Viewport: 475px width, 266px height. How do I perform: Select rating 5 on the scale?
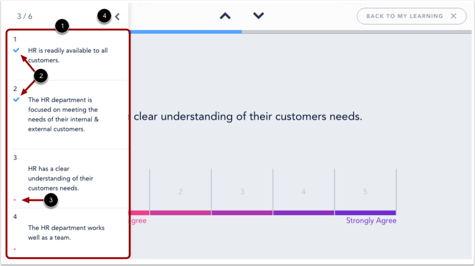coord(366,192)
